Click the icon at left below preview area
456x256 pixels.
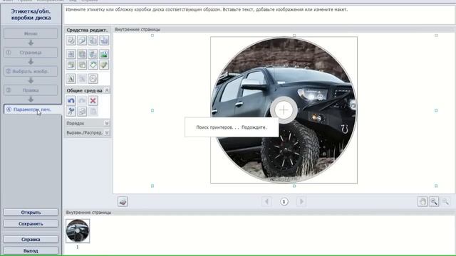123,201
